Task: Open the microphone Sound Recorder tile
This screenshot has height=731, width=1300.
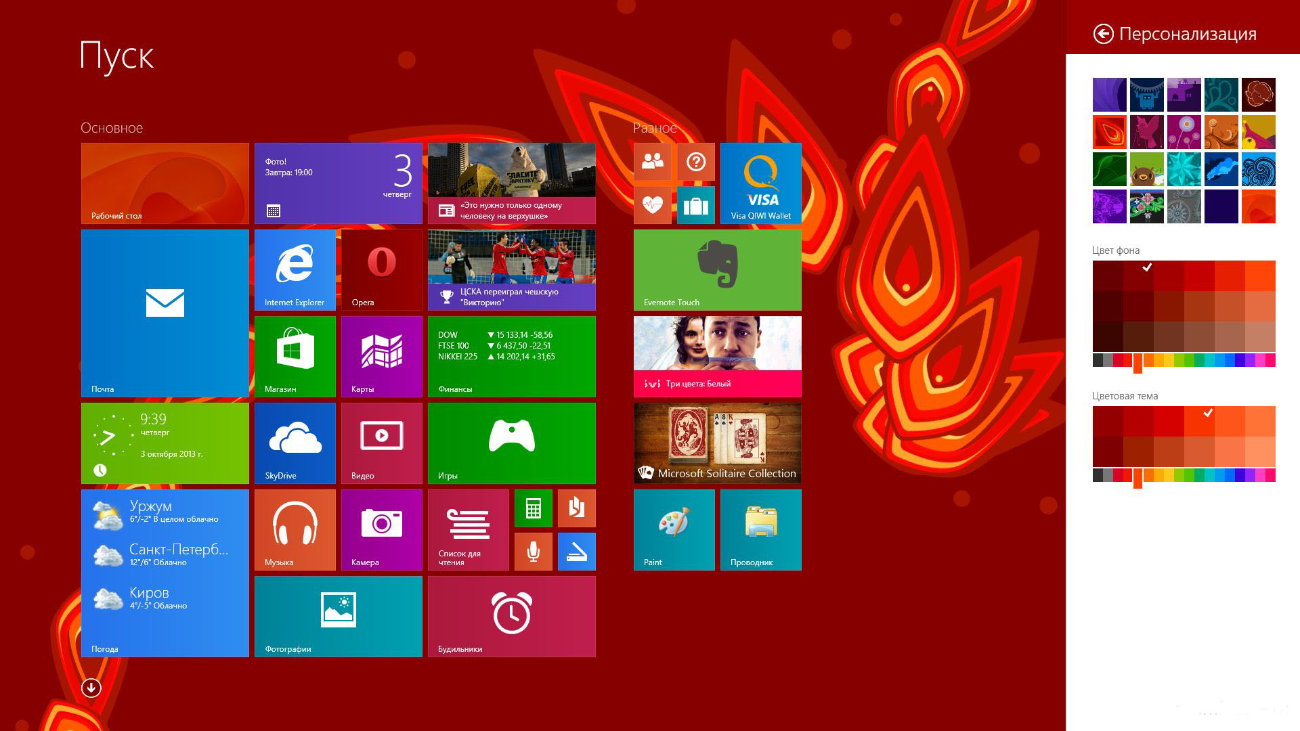Action: 533,551
